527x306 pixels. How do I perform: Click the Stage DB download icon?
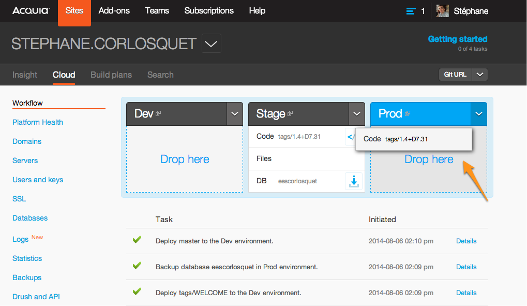(354, 181)
